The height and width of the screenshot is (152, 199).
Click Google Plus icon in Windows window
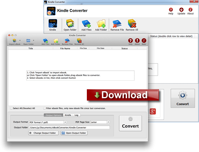[x=153, y=111]
